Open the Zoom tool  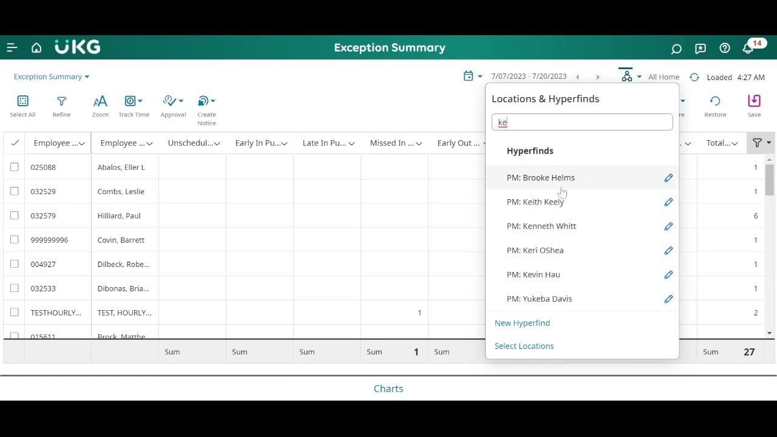tap(100, 106)
